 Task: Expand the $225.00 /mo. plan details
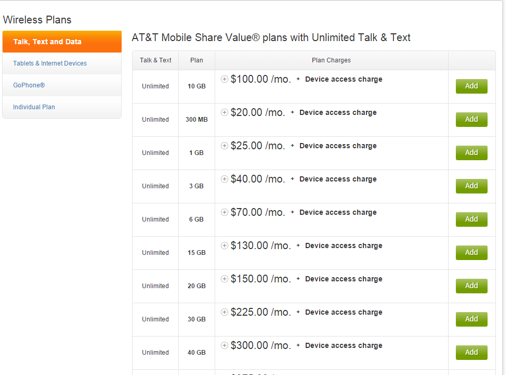click(x=225, y=312)
